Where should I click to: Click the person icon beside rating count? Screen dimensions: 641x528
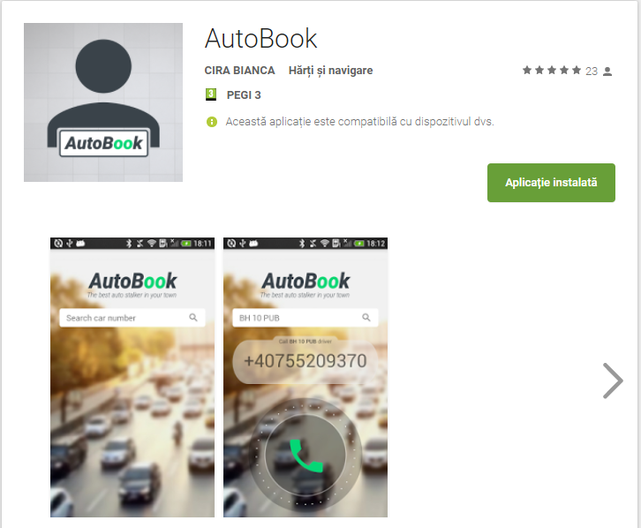point(607,71)
